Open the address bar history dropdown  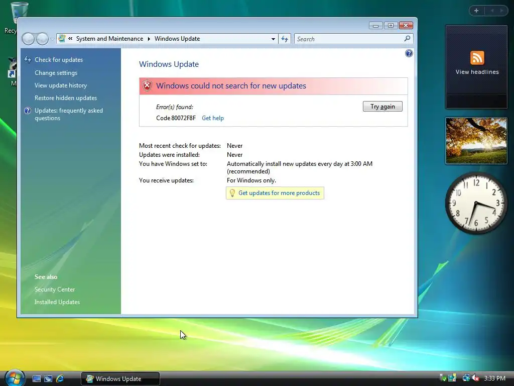[x=273, y=39]
